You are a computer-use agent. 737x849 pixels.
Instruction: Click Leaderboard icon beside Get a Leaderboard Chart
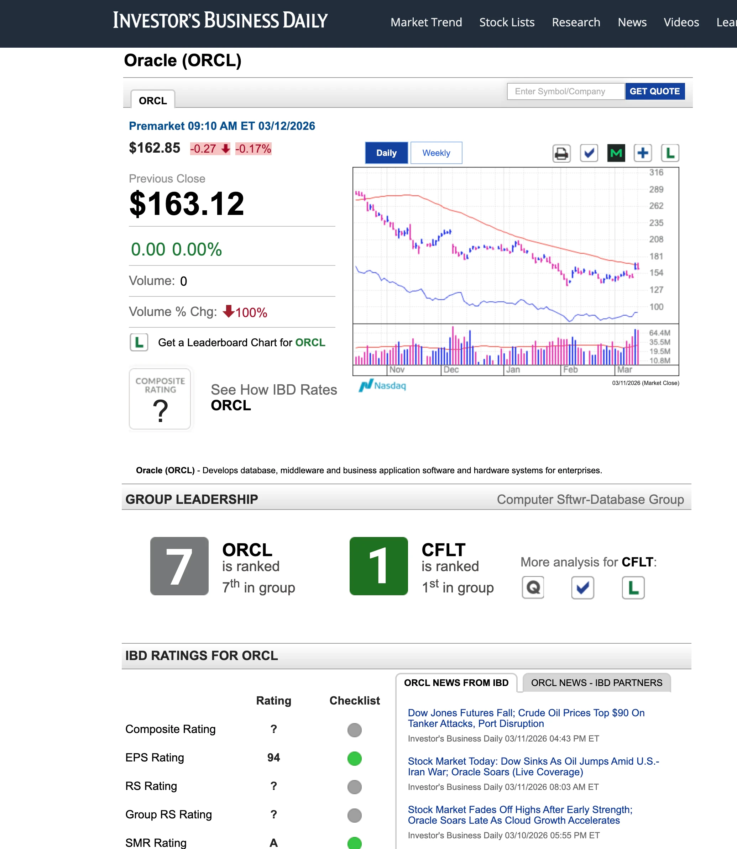click(139, 342)
